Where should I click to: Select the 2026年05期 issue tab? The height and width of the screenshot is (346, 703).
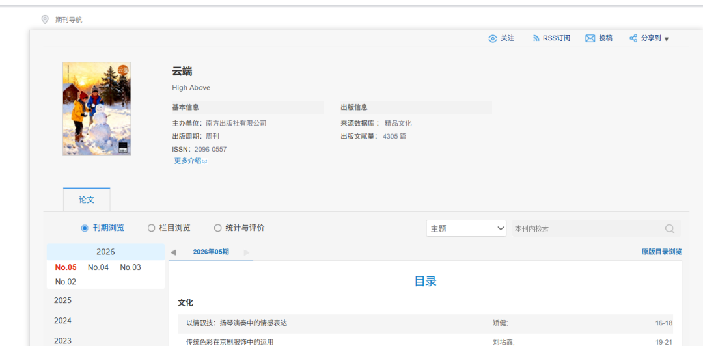coord(211,252)
